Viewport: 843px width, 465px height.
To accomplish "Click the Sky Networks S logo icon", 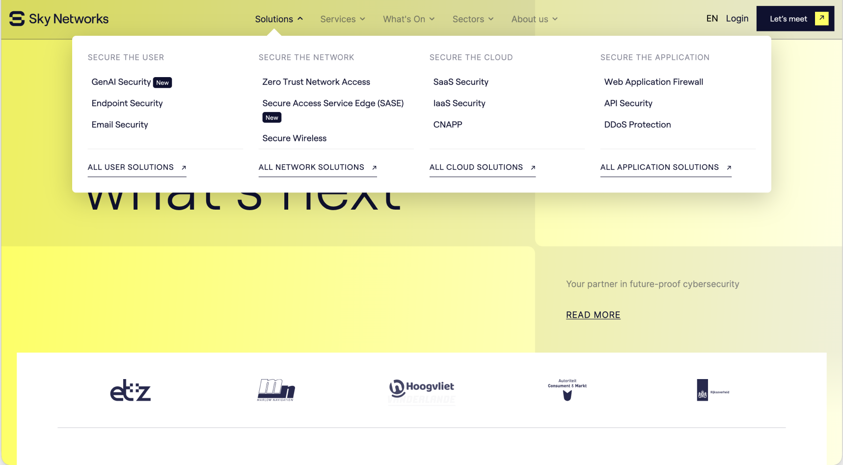I will [17, 19].
